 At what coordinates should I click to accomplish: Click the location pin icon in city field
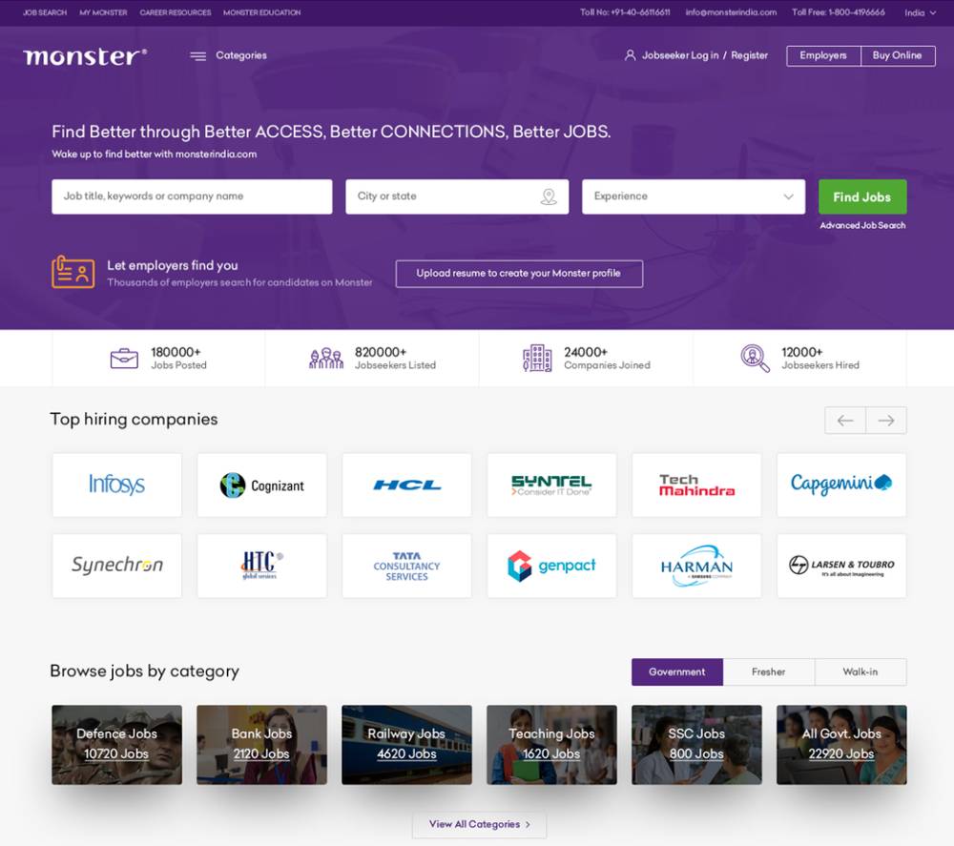(549, 196)
